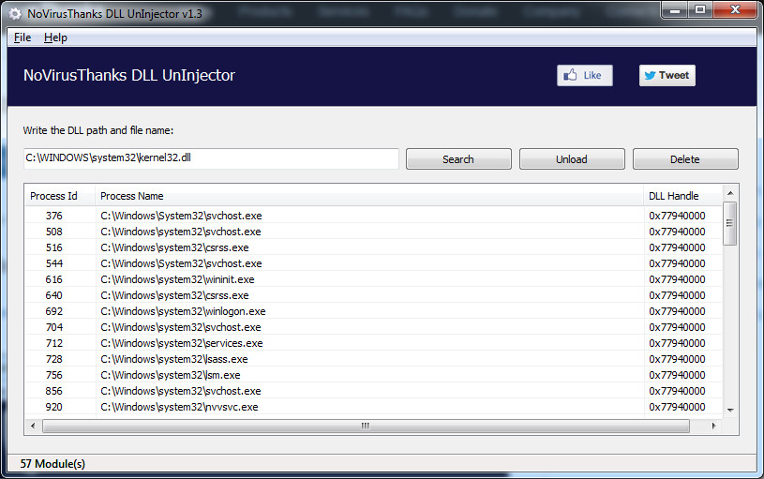This screenshot has width=764, height=479.
Task: Click the Twitter bird Tweet button
Action: (667, 75)
